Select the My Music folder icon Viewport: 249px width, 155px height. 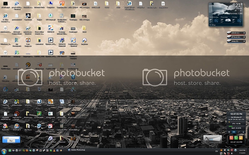[x=28, y=126]
